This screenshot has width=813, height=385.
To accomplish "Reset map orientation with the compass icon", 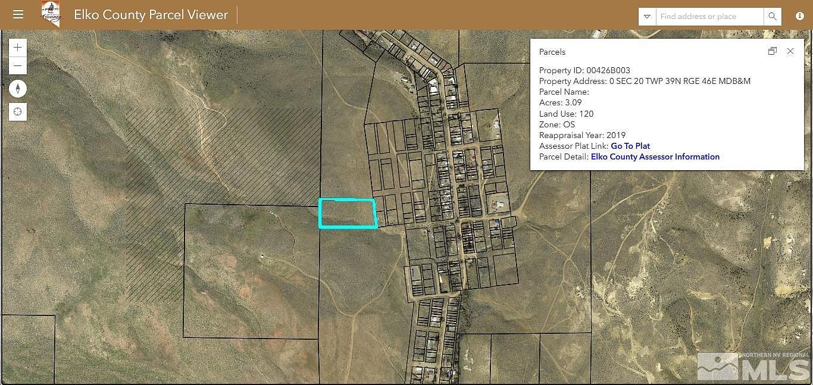I will (18, 88).
